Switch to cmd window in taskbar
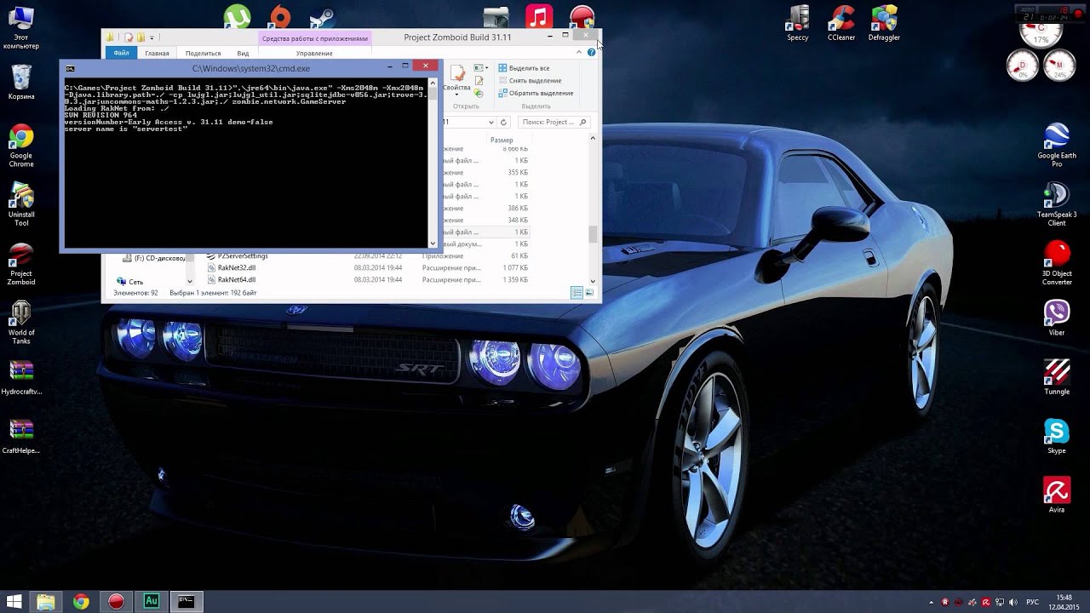1090x613 pixels. tap(186, 601)
